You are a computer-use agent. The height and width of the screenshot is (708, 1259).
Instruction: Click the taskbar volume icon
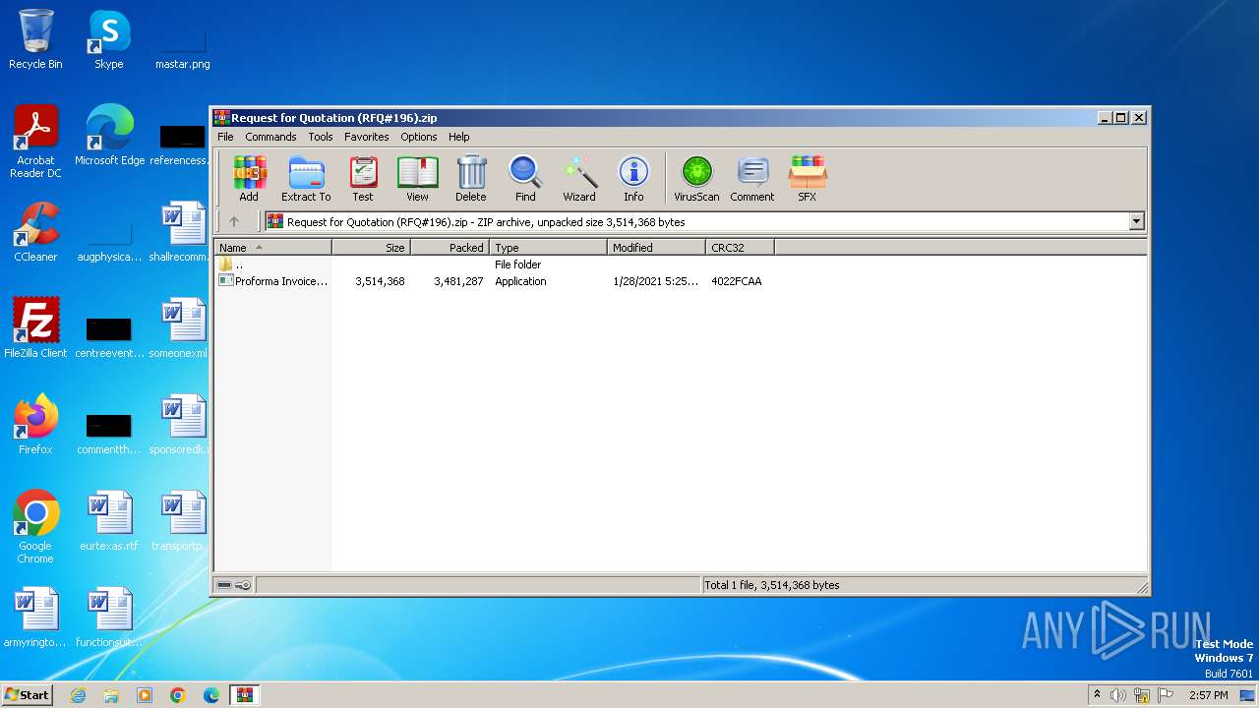[x=1118, y=695]
